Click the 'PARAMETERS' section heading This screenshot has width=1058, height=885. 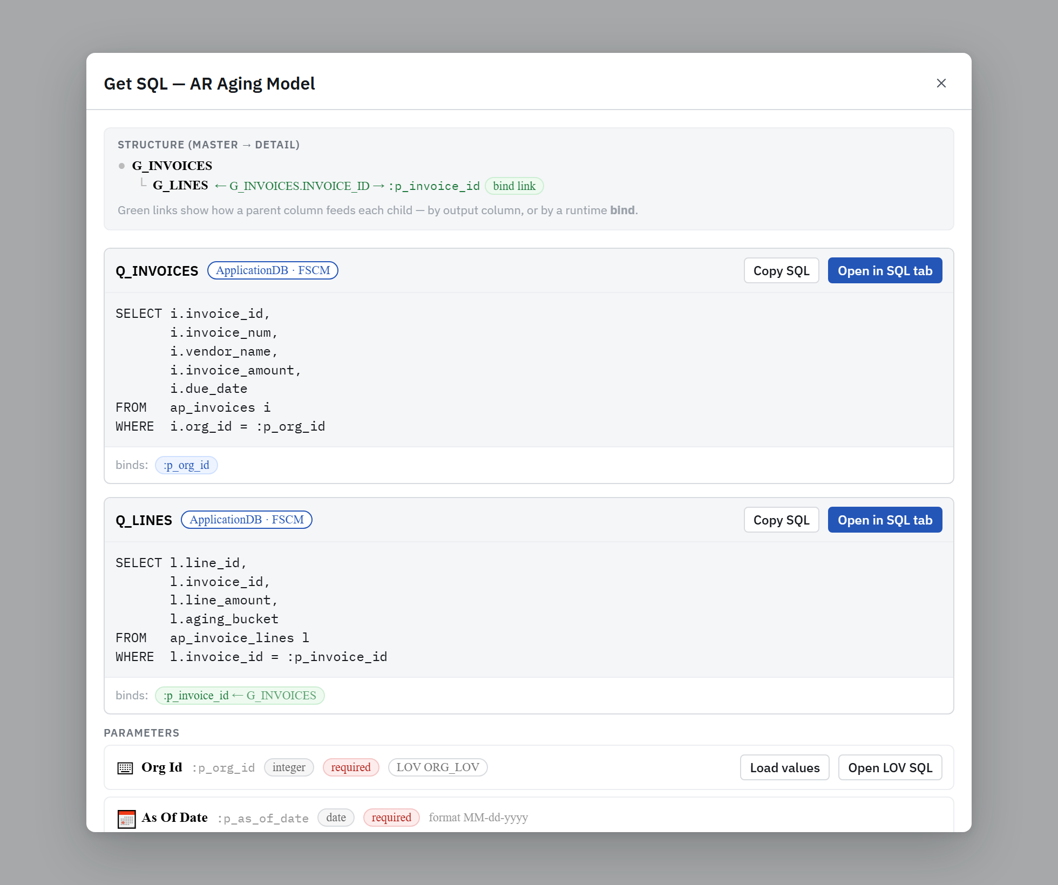[141, 733]
